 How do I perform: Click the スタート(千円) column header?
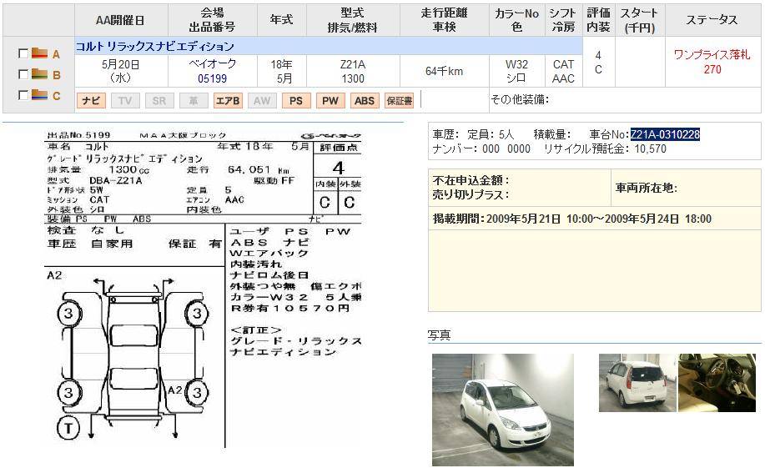tap(640, 20)
